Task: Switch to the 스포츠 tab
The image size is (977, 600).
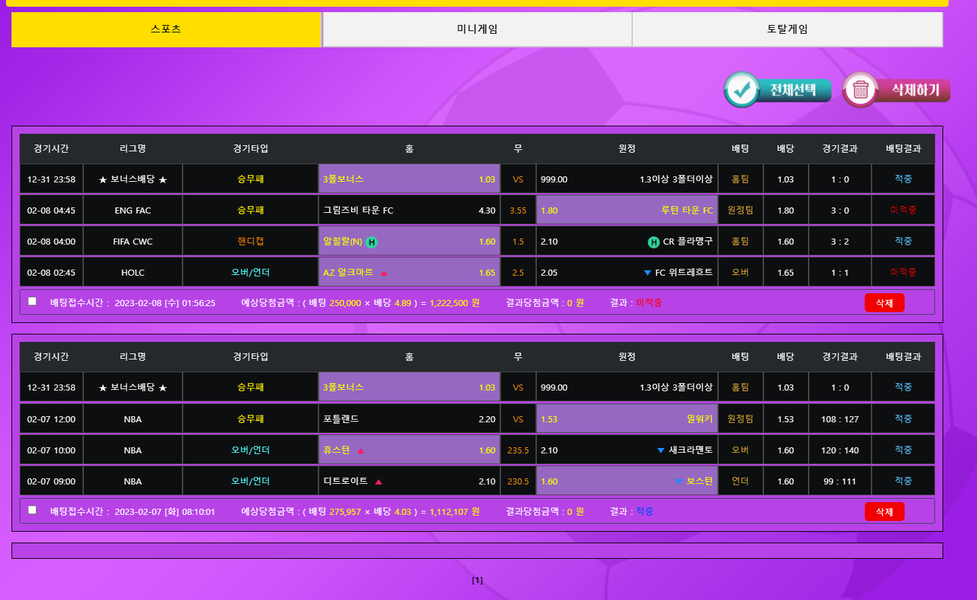Action: (166, 29)
